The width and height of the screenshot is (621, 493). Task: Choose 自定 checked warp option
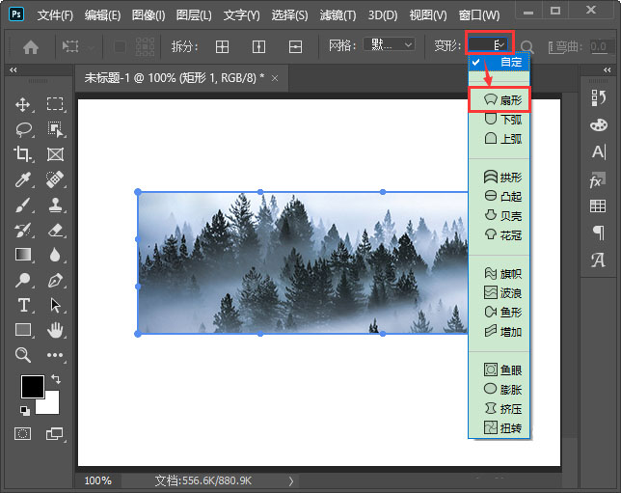click(x=499, y=62)
